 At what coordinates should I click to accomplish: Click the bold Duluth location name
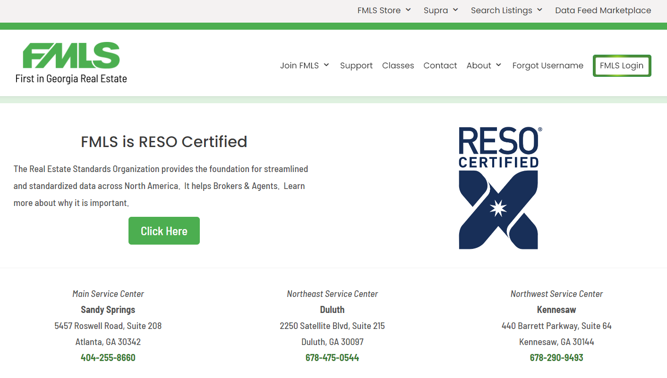pyautogui.click(x=332, y=310)
